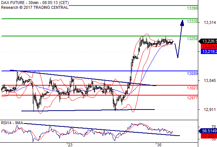
Task: Click the 70 RSI axis level
Action: pyautogui.click(x=214, y=127)
